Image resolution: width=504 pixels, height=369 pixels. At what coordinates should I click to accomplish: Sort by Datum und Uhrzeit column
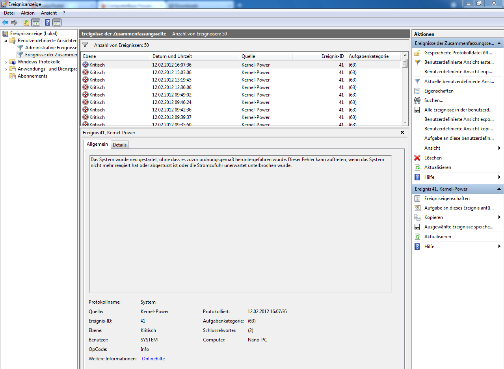[194, 56]
